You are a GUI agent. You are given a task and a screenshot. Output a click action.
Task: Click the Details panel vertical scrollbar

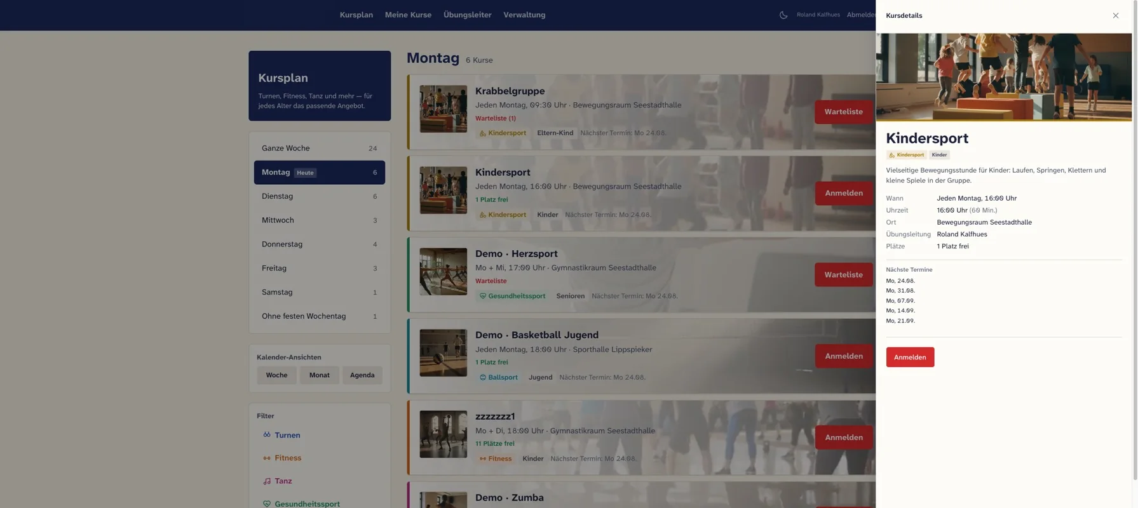pos(1135,240)
